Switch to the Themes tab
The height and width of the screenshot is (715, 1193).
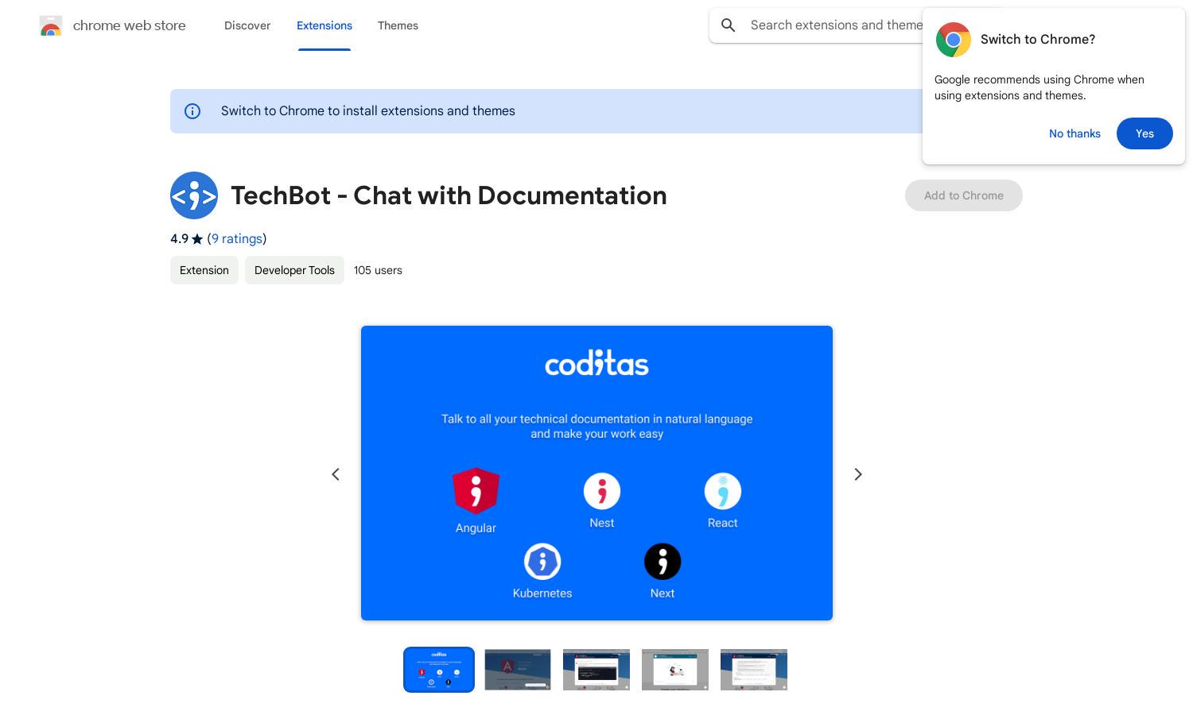coord(398,25)
